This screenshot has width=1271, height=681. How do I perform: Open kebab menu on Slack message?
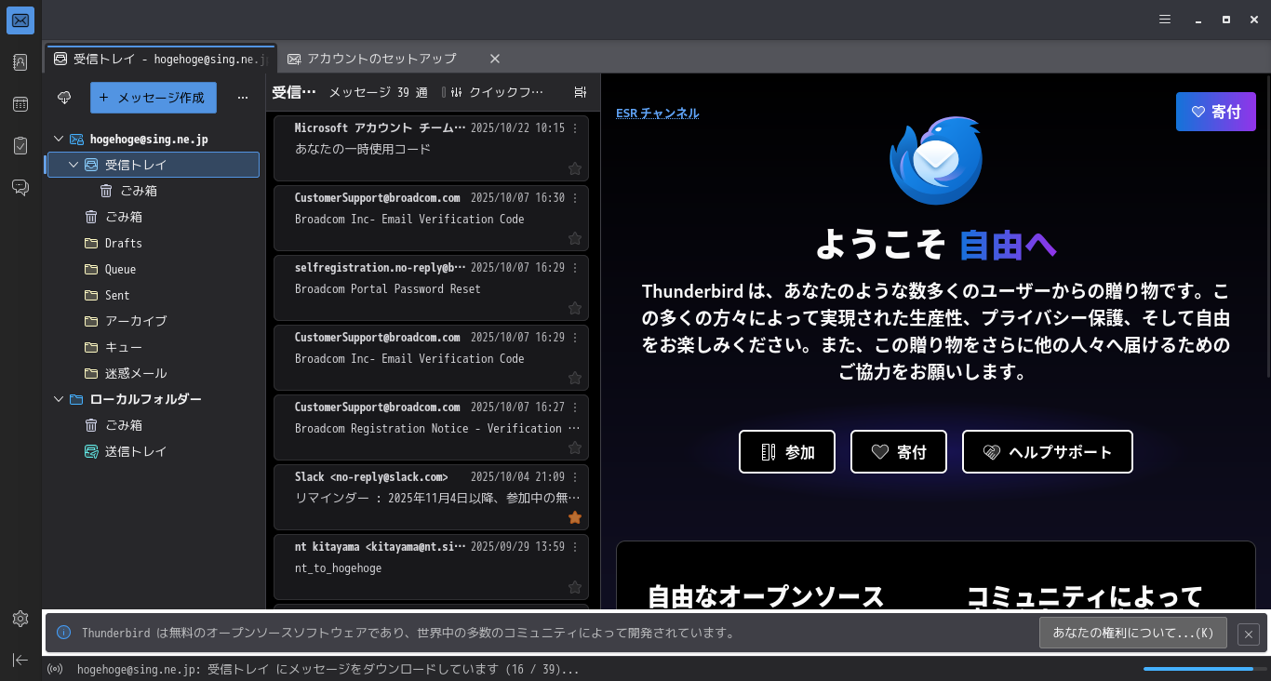(x=575, y=477)
